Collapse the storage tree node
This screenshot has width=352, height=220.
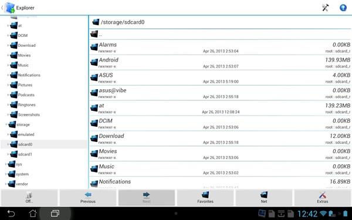[x=6, y=124]
